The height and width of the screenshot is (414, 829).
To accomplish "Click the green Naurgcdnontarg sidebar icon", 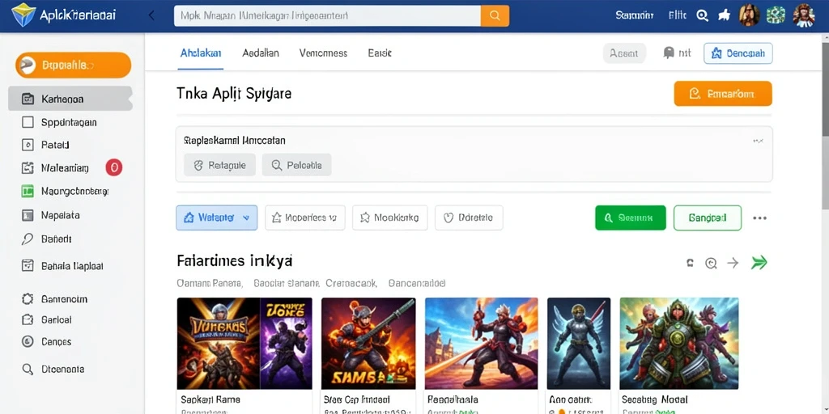I will pyautogui.click(x=28, y=191).
